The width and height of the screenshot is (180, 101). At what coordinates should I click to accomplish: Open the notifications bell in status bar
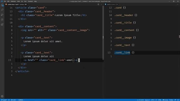point(178,100)
